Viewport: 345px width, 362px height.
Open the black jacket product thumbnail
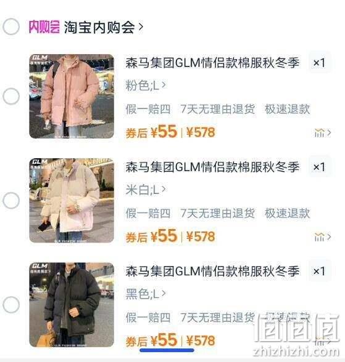coord(72,305)
